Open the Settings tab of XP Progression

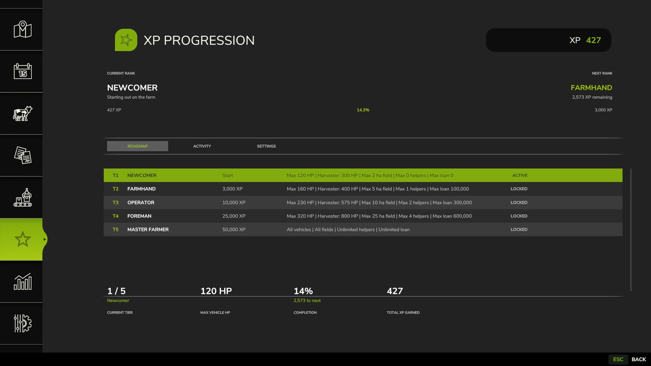tap(266, 146)
